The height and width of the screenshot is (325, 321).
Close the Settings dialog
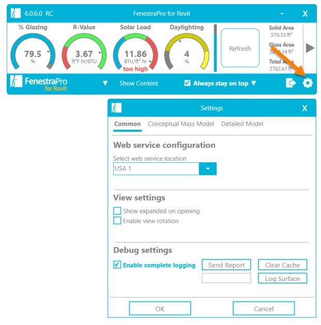[x=304, y=108]
